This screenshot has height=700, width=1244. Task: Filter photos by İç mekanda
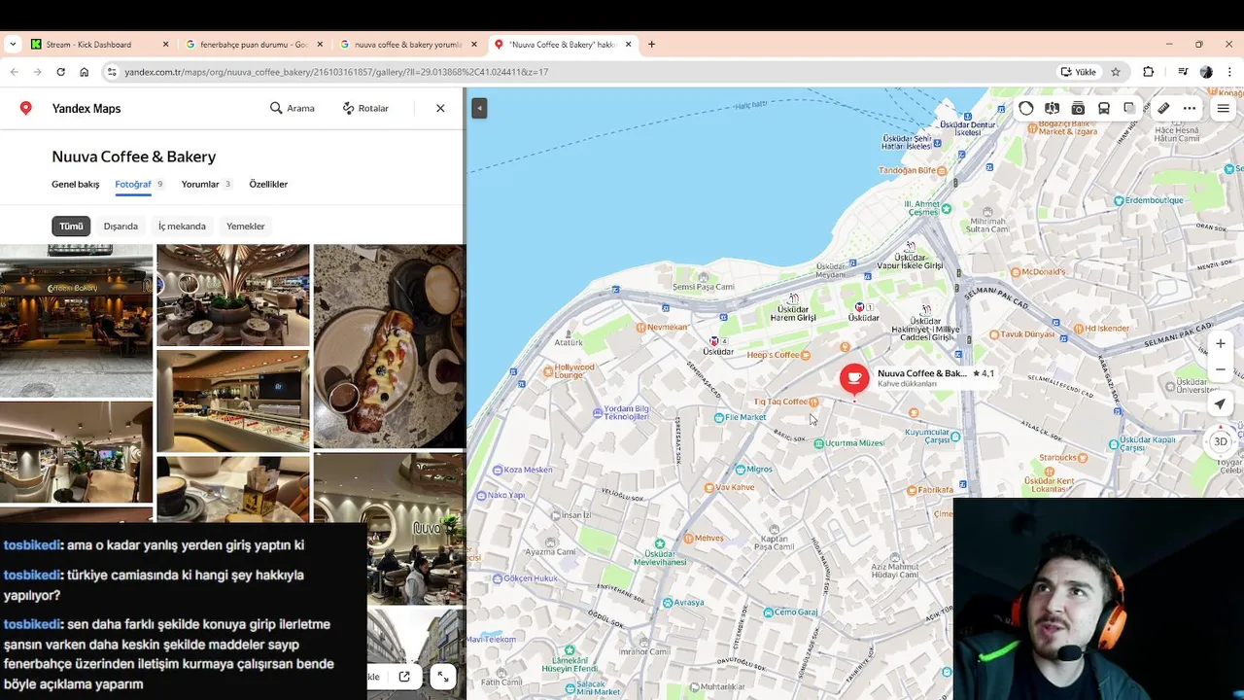(182, 226)
